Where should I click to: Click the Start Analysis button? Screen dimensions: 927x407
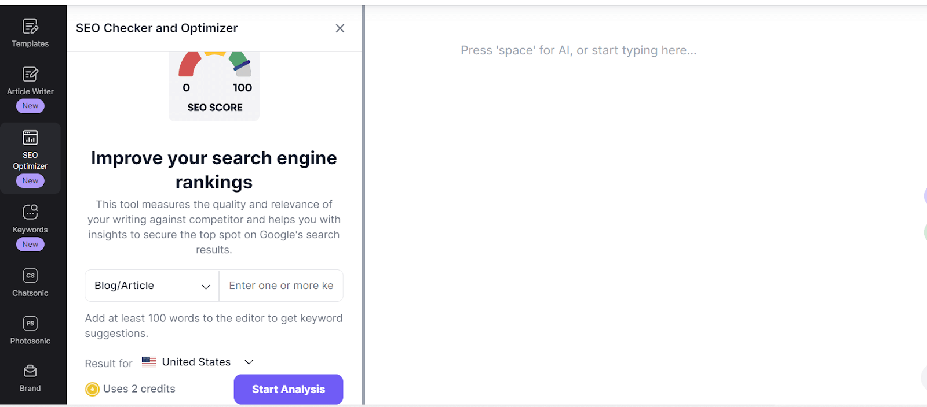(289, 390)
